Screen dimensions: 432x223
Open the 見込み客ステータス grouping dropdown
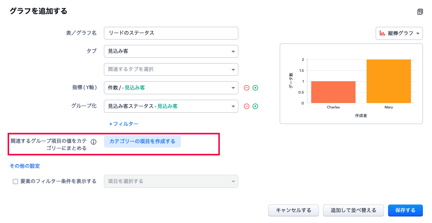tap(171, 106)
